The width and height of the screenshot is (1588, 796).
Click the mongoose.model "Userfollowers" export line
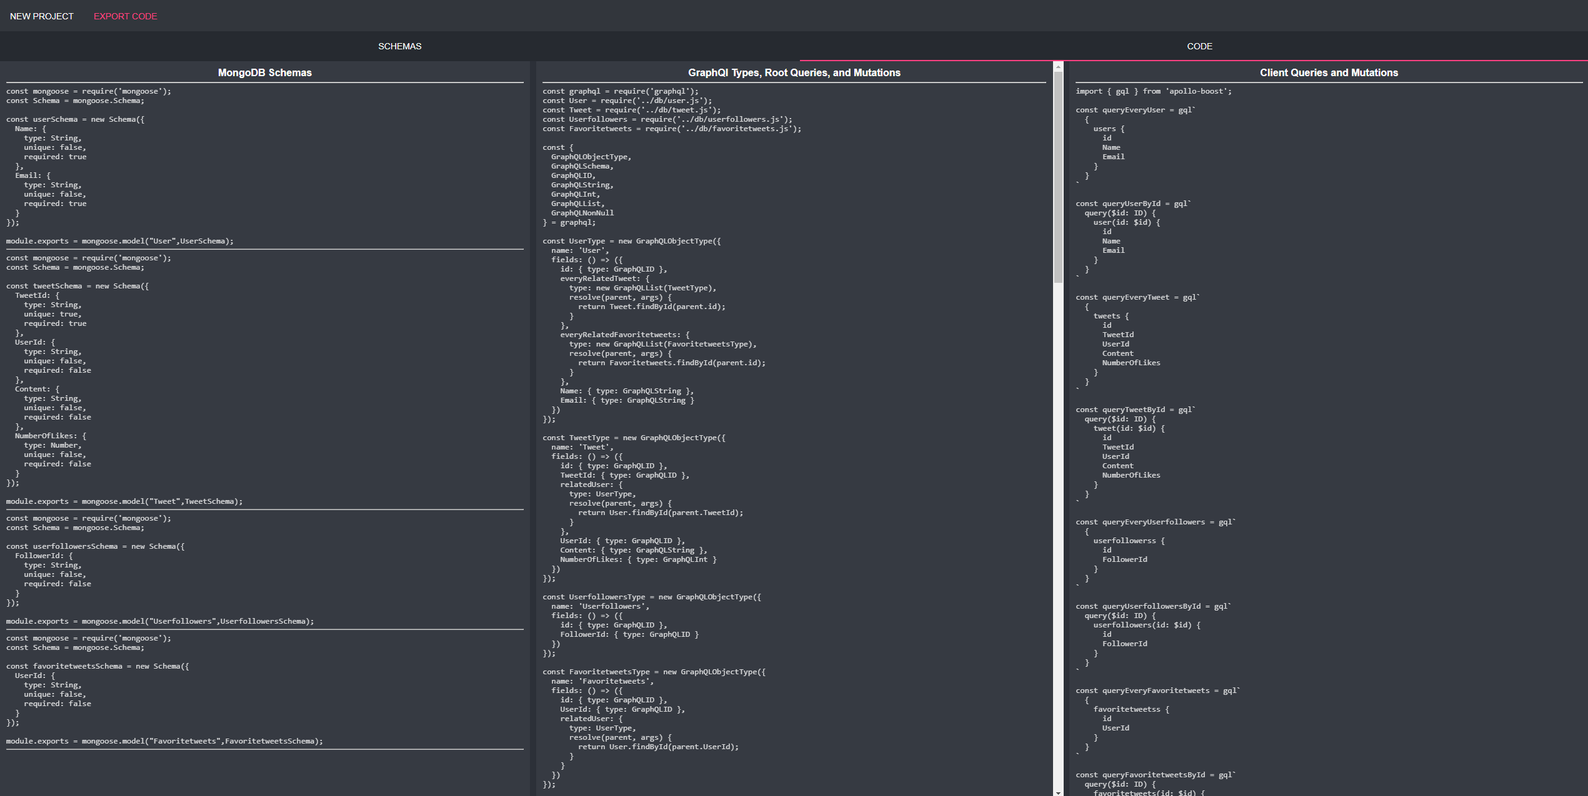point(160,621)
